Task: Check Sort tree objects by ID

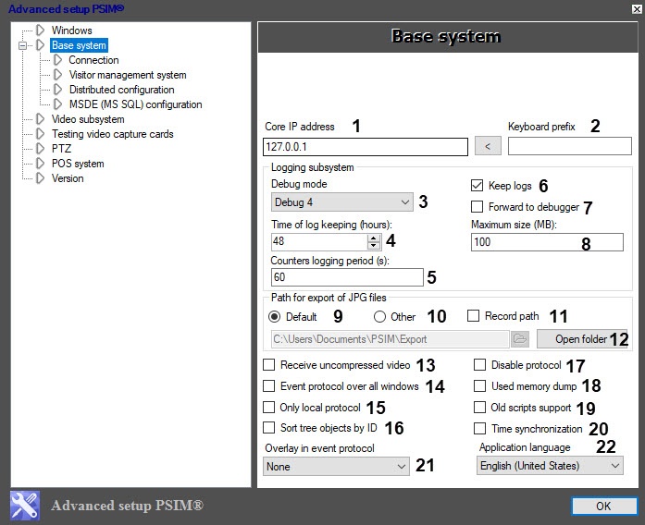Action: pos(268,428)
